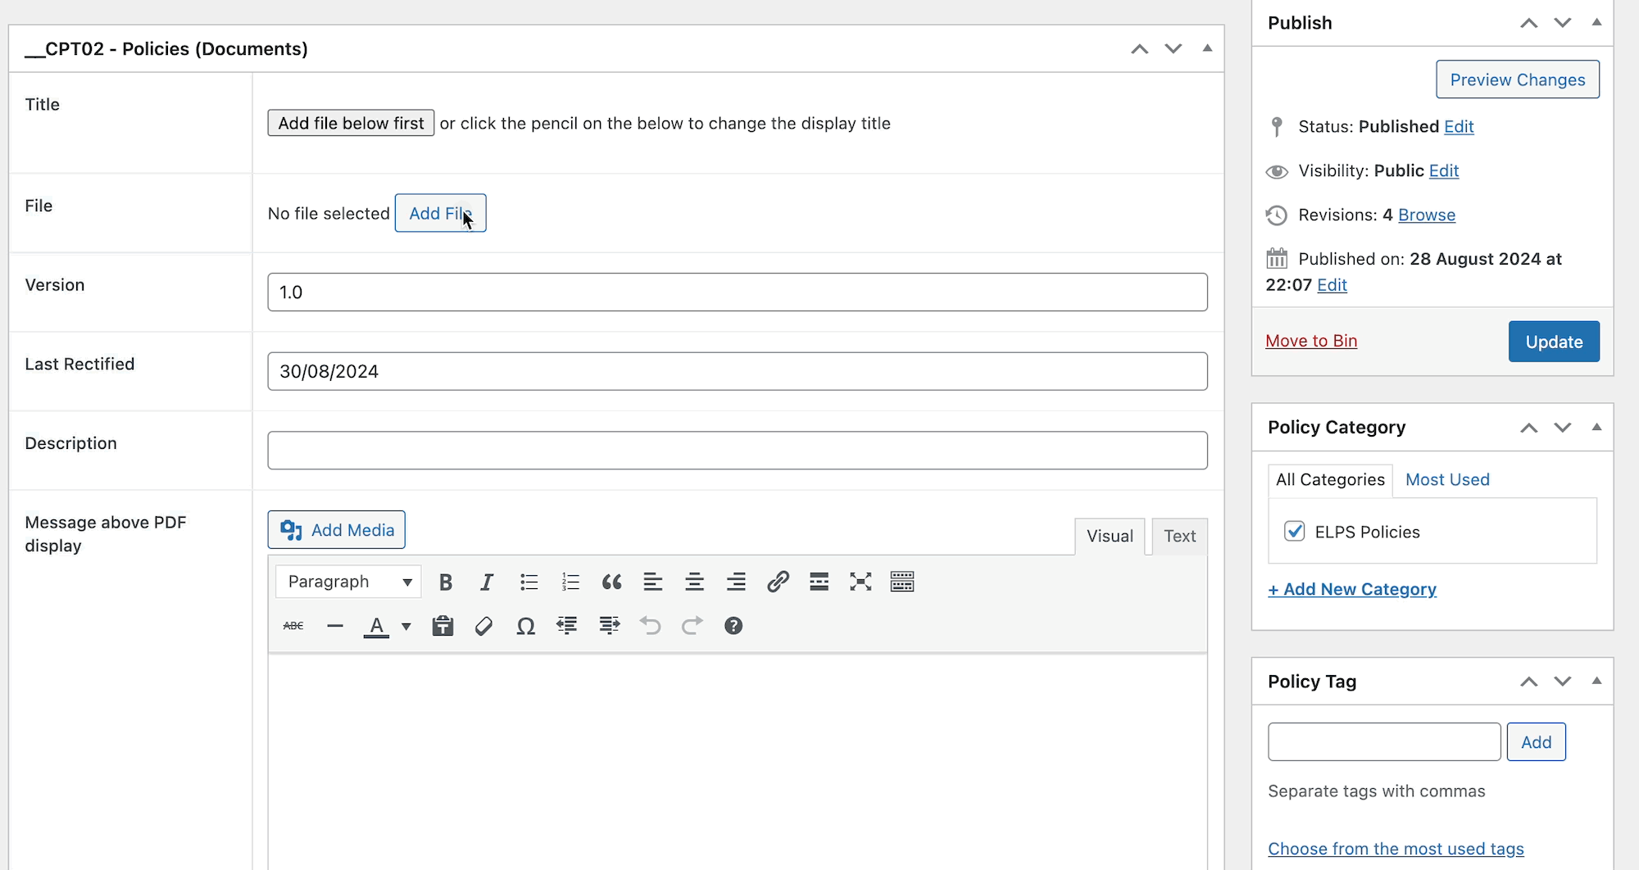Screen dimensions: 1639x870
Task: Toggle bold formatting in editor toolbar
Action: click(x=446, y=582)
